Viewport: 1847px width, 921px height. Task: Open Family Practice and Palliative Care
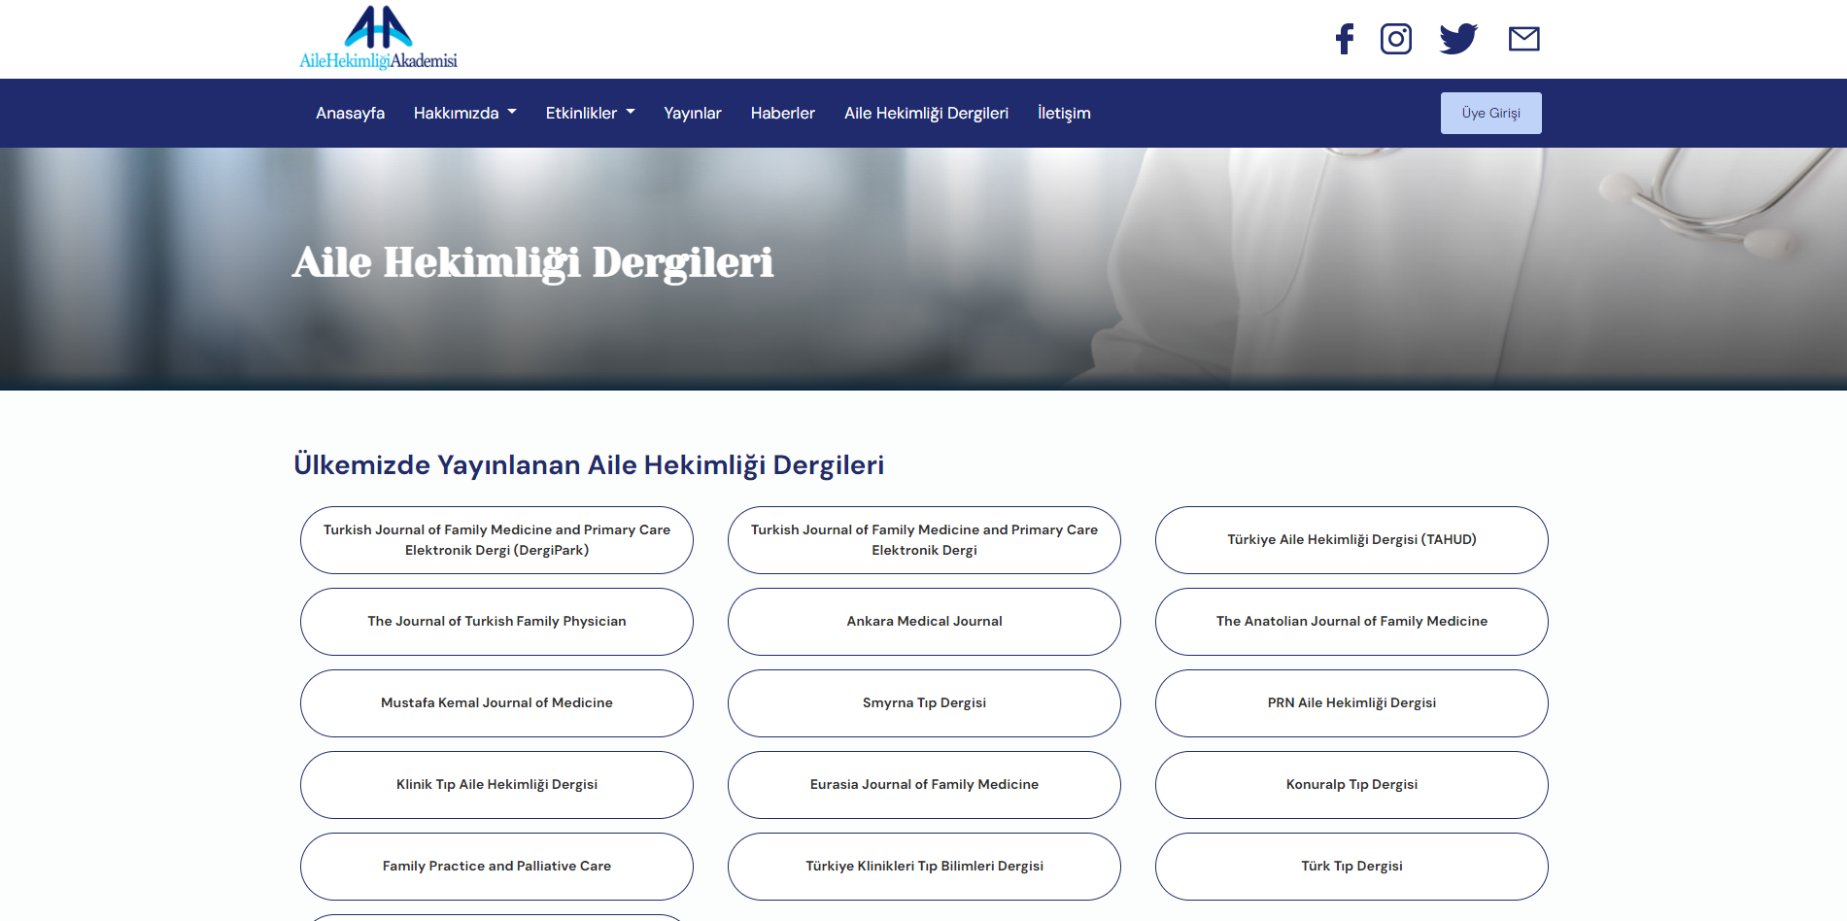click(496, 867)
